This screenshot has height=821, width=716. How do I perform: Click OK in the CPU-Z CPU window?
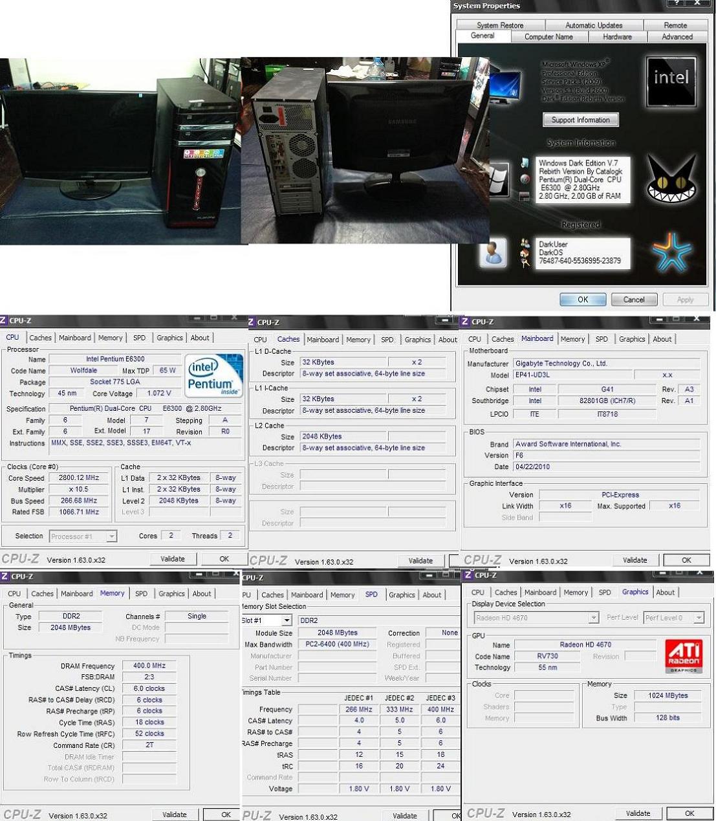pos(224,559)
